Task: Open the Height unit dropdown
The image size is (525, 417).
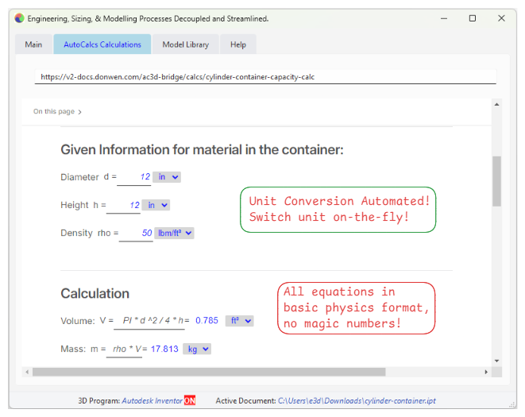Action: (x=156, y=205)
